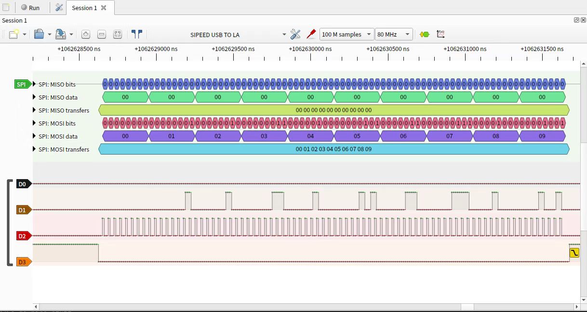
Task: Collapse the SPI: MOSI bits row
Action: [x=34, y=123]
